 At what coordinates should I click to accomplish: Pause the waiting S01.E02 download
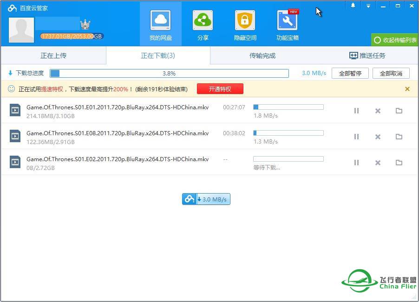click(356, 163)
